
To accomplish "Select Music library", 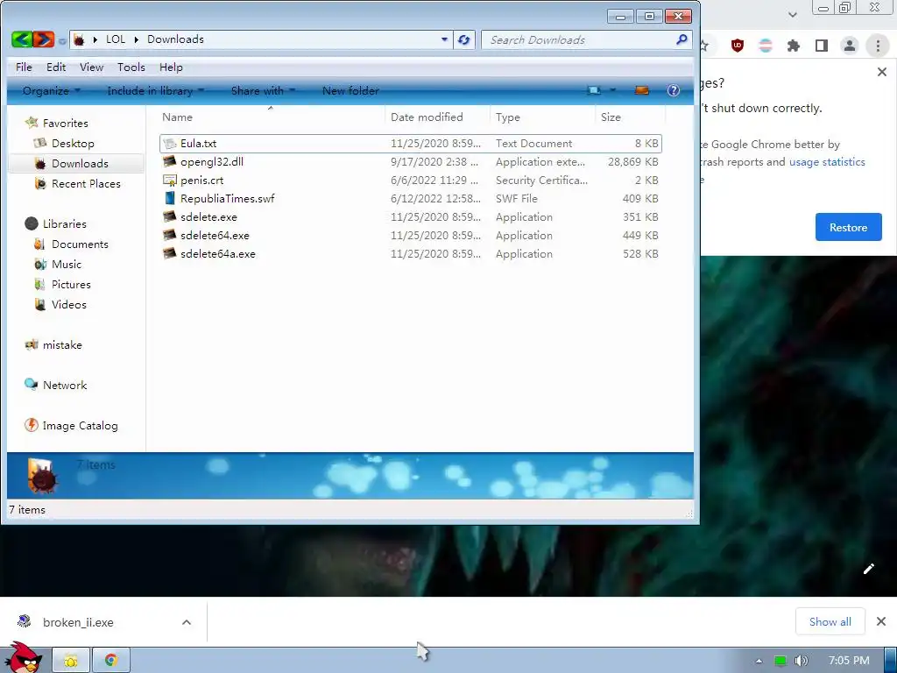I will coord(67,265).
